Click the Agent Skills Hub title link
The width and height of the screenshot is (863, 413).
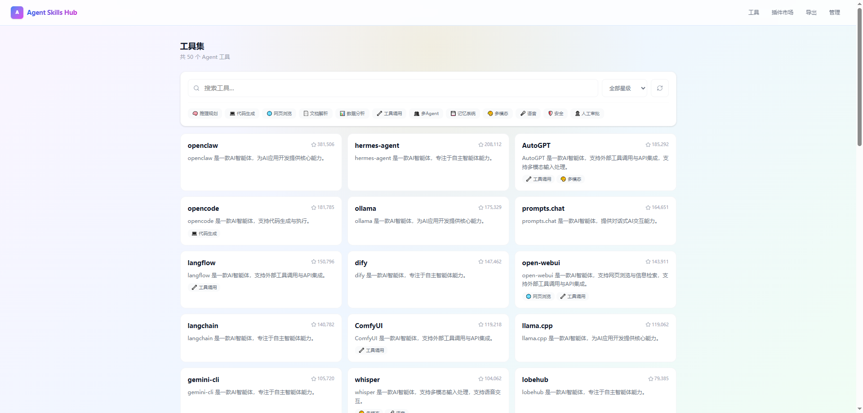point(52,13)
